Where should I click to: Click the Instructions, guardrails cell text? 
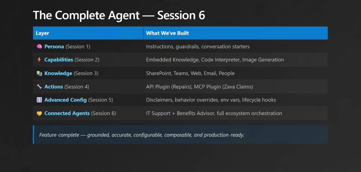coord(198,47)
